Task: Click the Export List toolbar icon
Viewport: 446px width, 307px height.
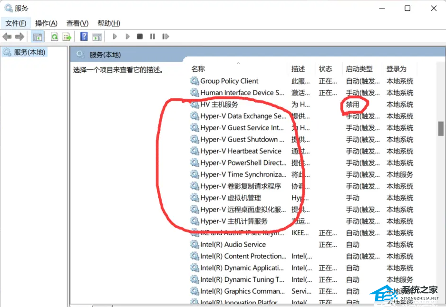Action: click(67, 37)
